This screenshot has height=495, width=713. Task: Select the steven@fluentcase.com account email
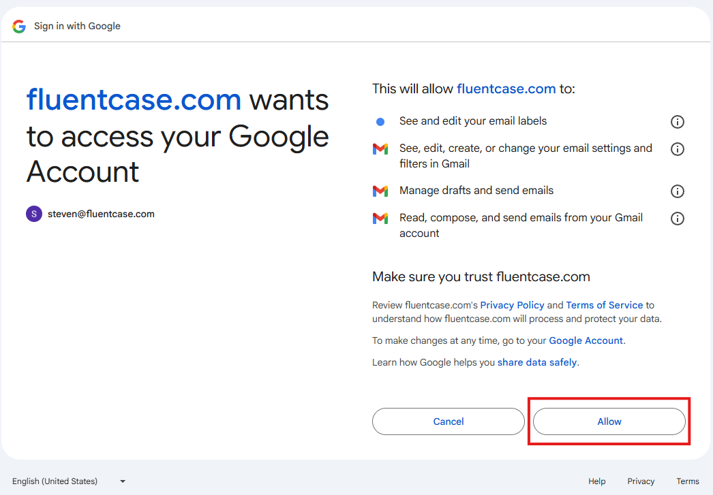click(x=101, y=214)
